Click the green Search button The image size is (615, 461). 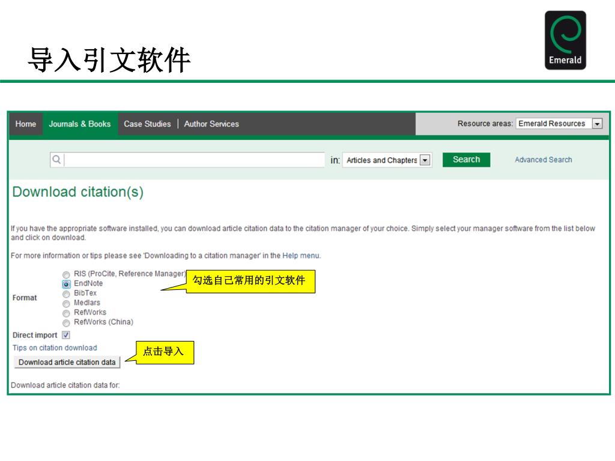tap(466, 160)
